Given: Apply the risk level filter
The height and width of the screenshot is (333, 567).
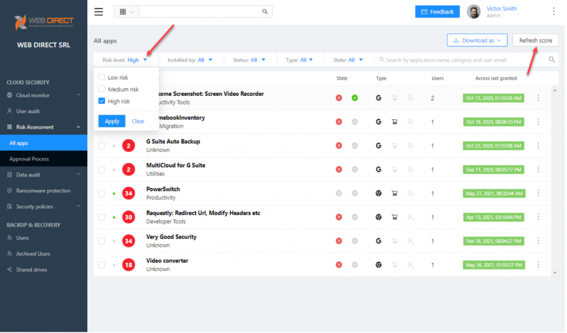Looking at the screenshot, I should 112,121.
